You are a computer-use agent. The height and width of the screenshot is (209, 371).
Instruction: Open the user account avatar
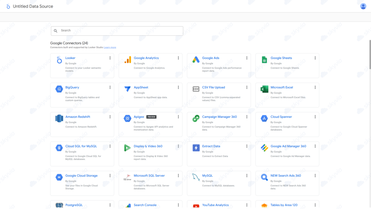coord(363,6)
